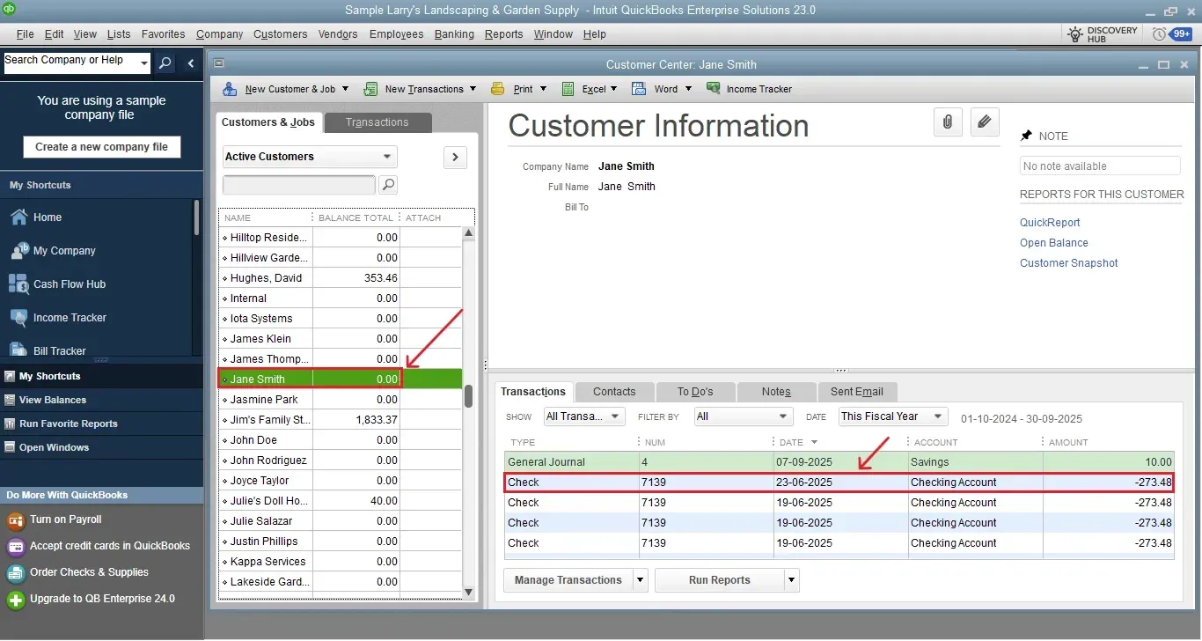The width and height of the screenshot is (1202, 641).
Task: Open the QuickReport link for this customer
Action: point(1049,223)
